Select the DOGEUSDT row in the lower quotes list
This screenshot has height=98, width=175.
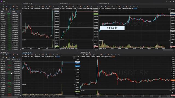click(x=10, y=66)
